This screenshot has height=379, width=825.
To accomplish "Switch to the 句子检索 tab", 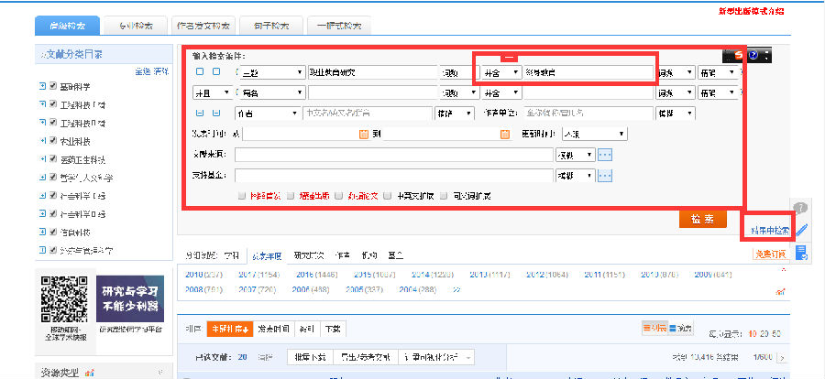I will tap(271, 26).
